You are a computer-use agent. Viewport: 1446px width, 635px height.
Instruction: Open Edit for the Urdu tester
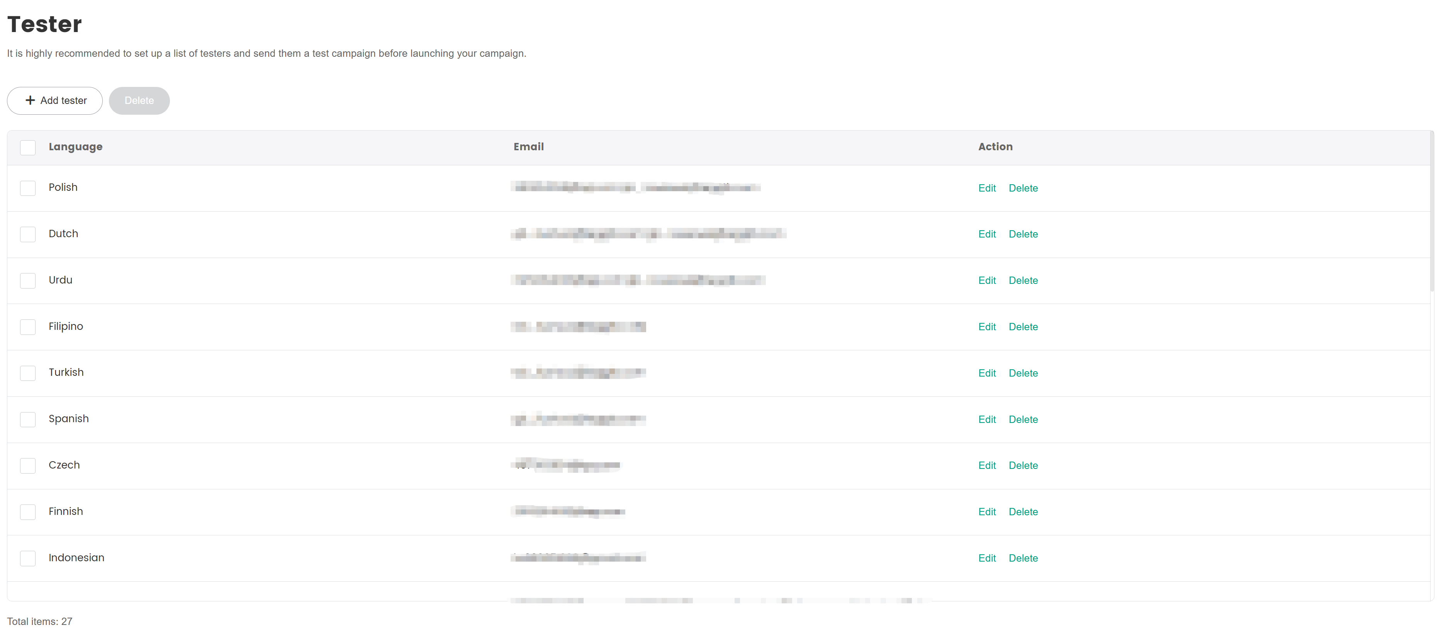(x=986, y=280)
